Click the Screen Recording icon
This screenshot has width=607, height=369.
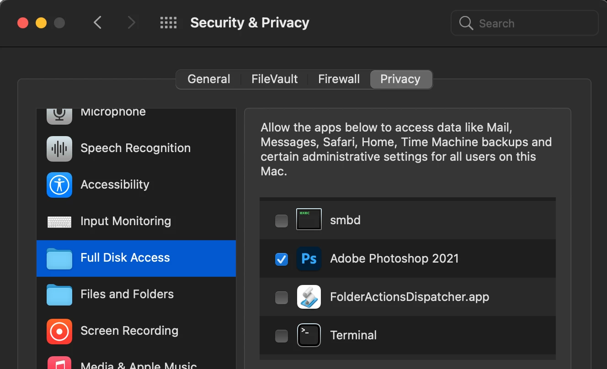(59, 332)
